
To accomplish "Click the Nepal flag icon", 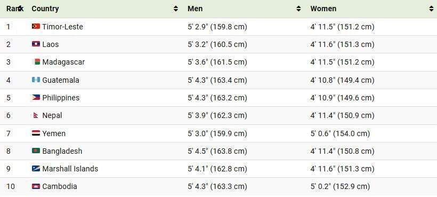I will click(x=36, y=115).
